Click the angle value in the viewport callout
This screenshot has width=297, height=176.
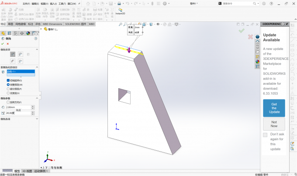(x=138, y=32)
